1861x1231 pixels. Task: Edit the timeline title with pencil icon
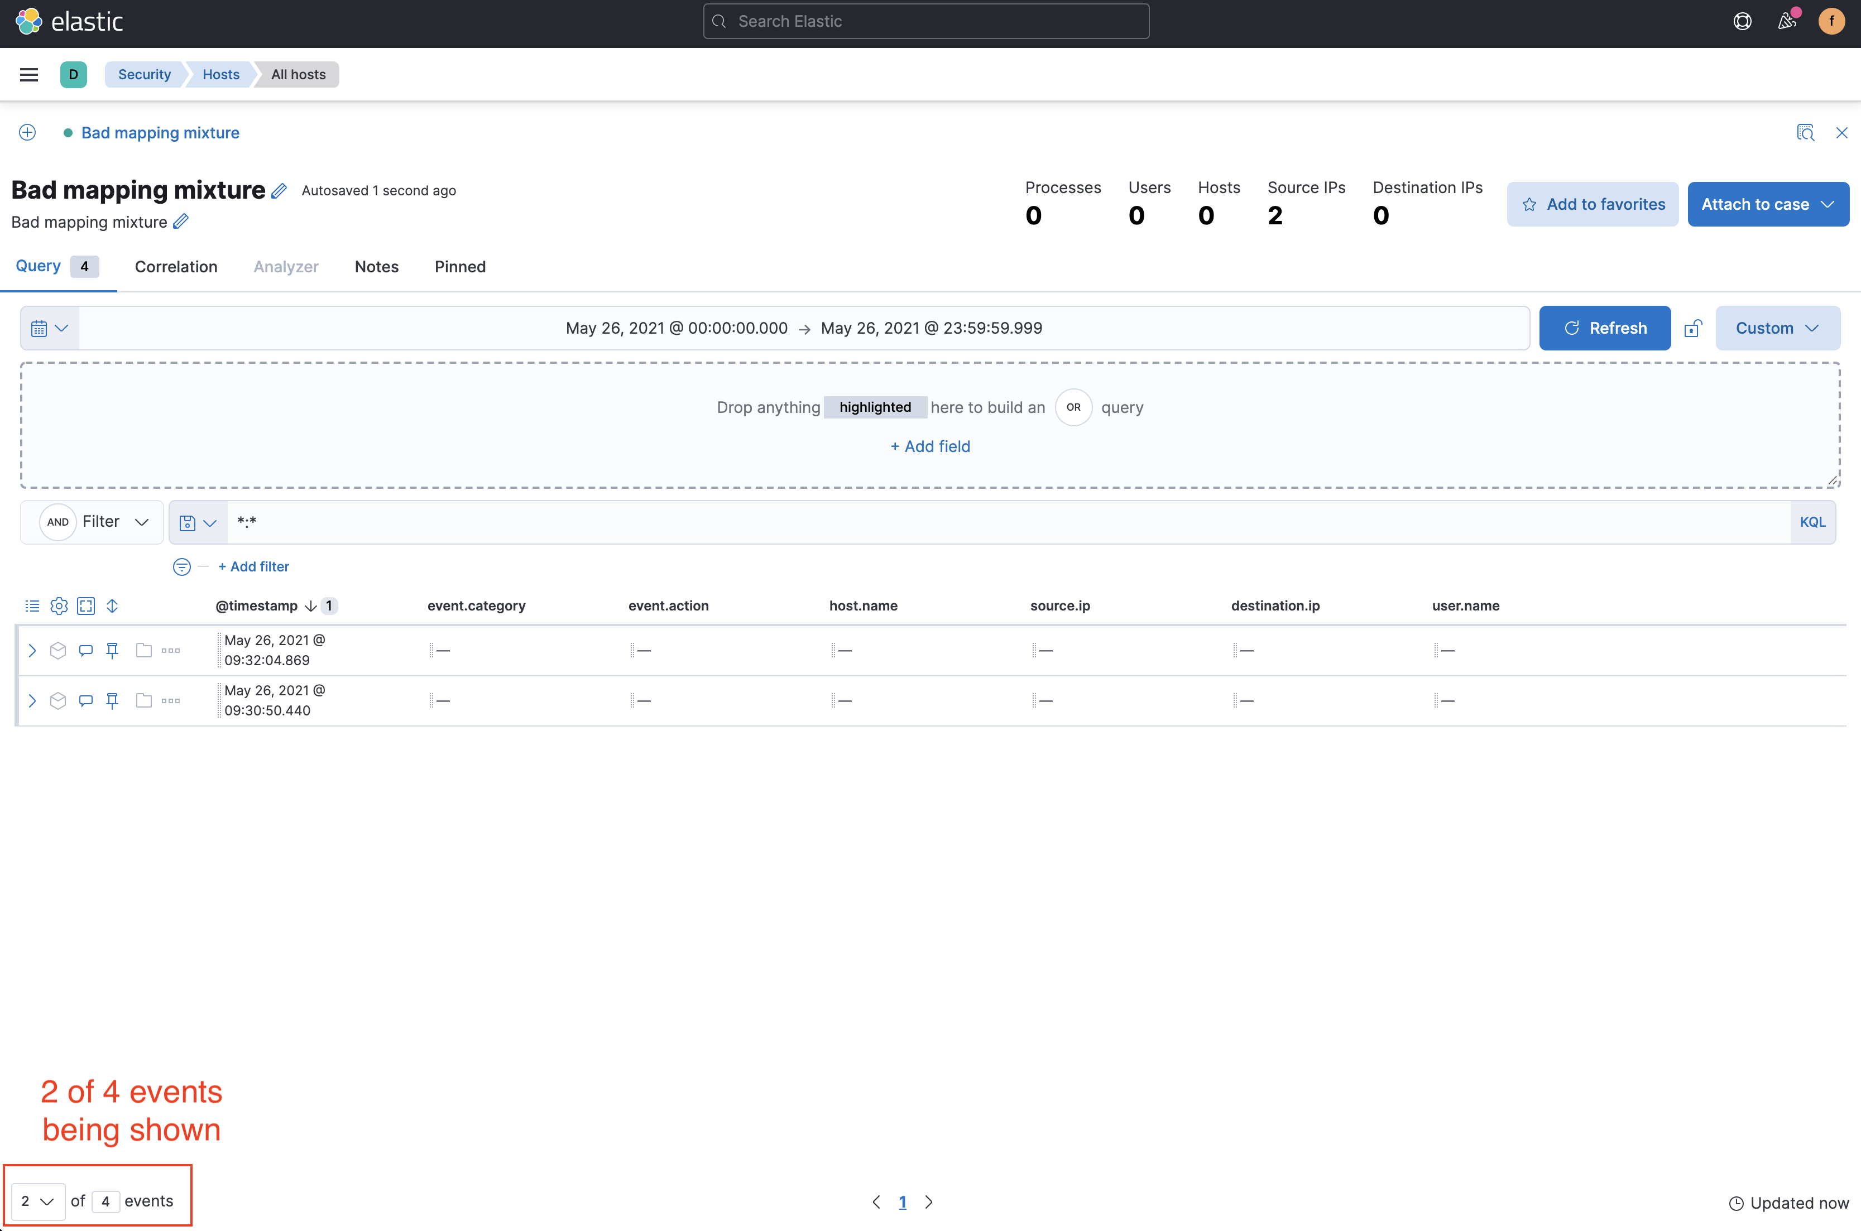(280, 190)
